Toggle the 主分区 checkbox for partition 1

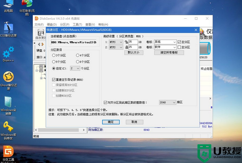179,42
